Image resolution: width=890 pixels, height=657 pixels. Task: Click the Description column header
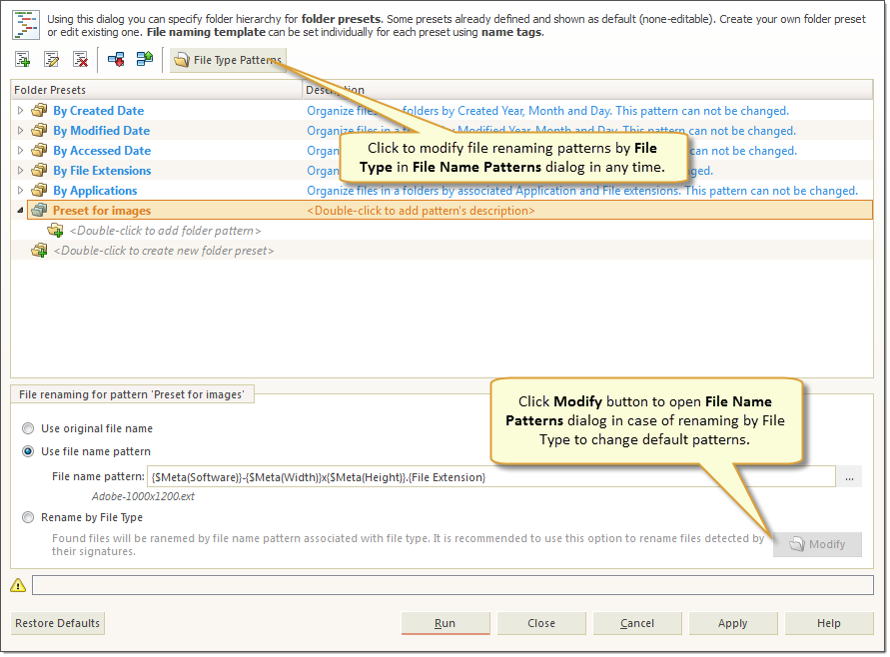(587, 90)
